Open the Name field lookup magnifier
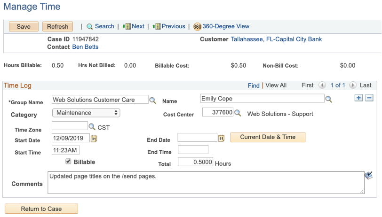 (328, 99)
